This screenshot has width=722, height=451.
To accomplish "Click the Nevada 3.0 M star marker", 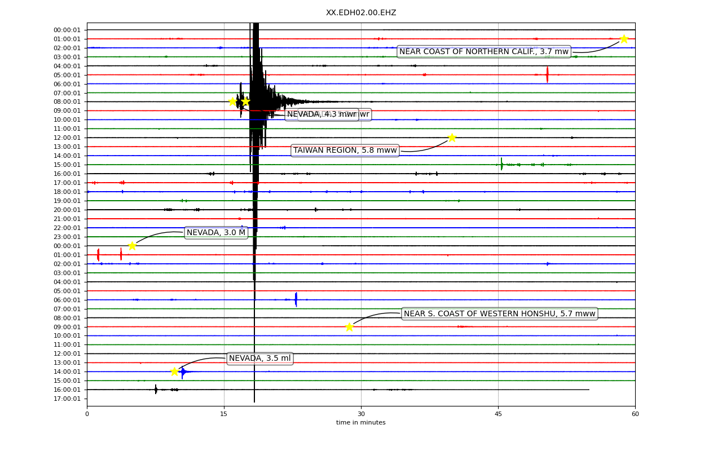I will [132, 246].
